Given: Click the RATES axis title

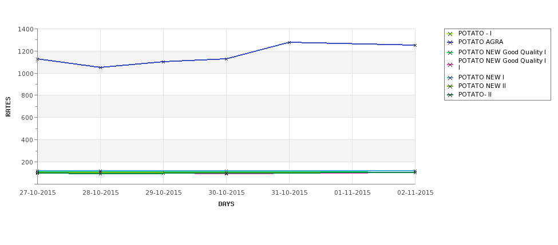Looking at the screenshot, I should tap(8, 107).
